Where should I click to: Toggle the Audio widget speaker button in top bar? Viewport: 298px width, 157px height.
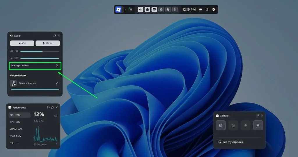click(141, 10)
